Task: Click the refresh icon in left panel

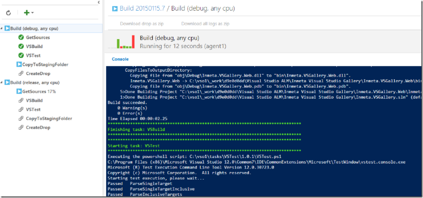Action: point(8,13)
